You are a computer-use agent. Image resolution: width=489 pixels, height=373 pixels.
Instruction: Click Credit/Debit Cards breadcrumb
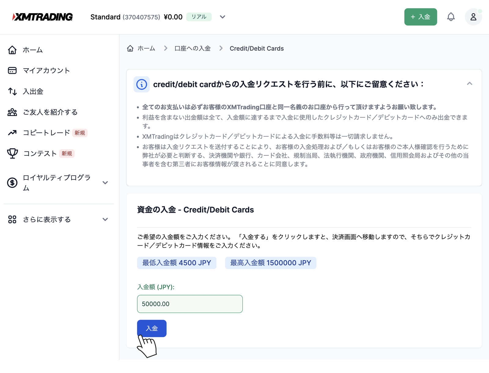(257, 49)
